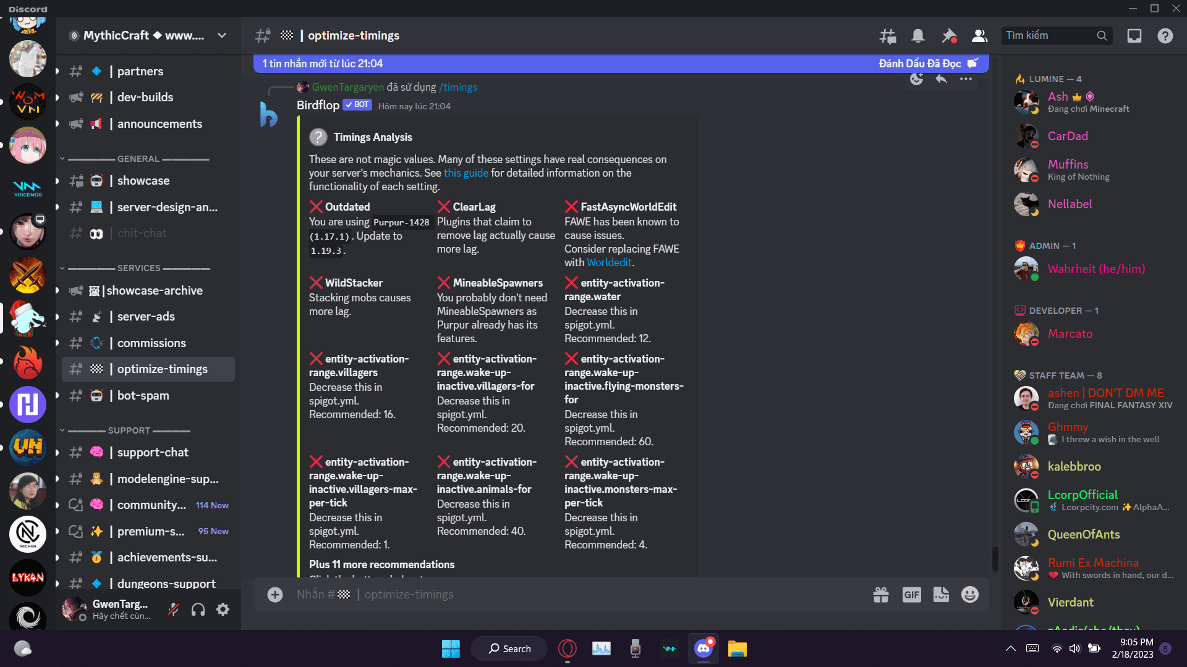This screenshot has height=667, width=1187.
Task: Toggle headphones deafen button
Action: 198,610
